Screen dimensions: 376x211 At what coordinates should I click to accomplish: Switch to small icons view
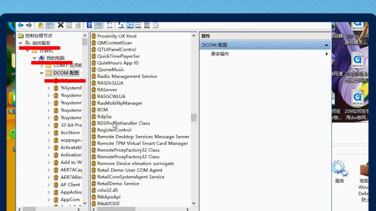(x=130, y=25)
